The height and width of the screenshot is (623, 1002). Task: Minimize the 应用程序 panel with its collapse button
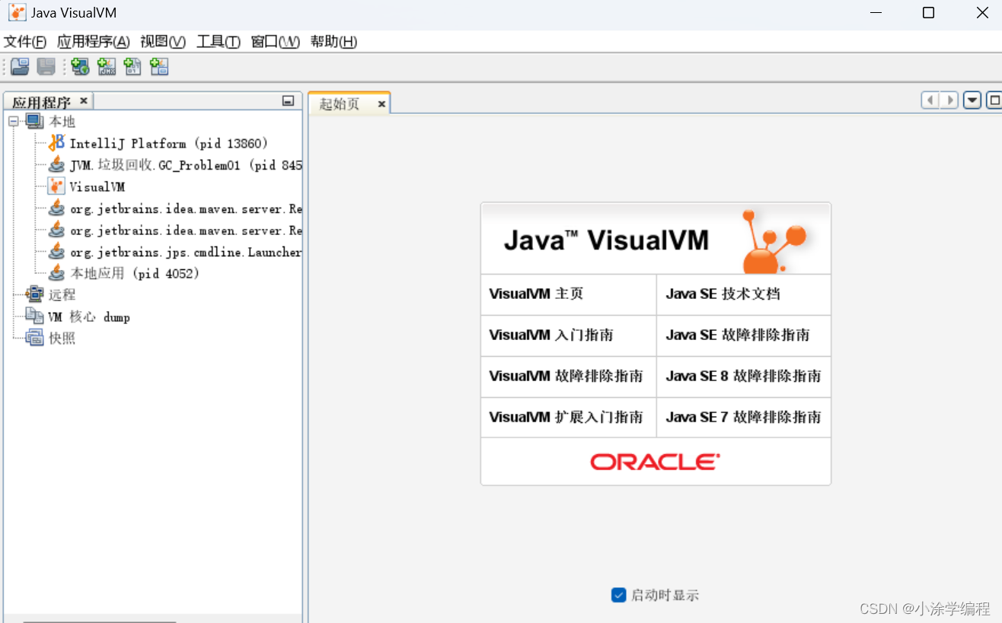pos(288,100)
